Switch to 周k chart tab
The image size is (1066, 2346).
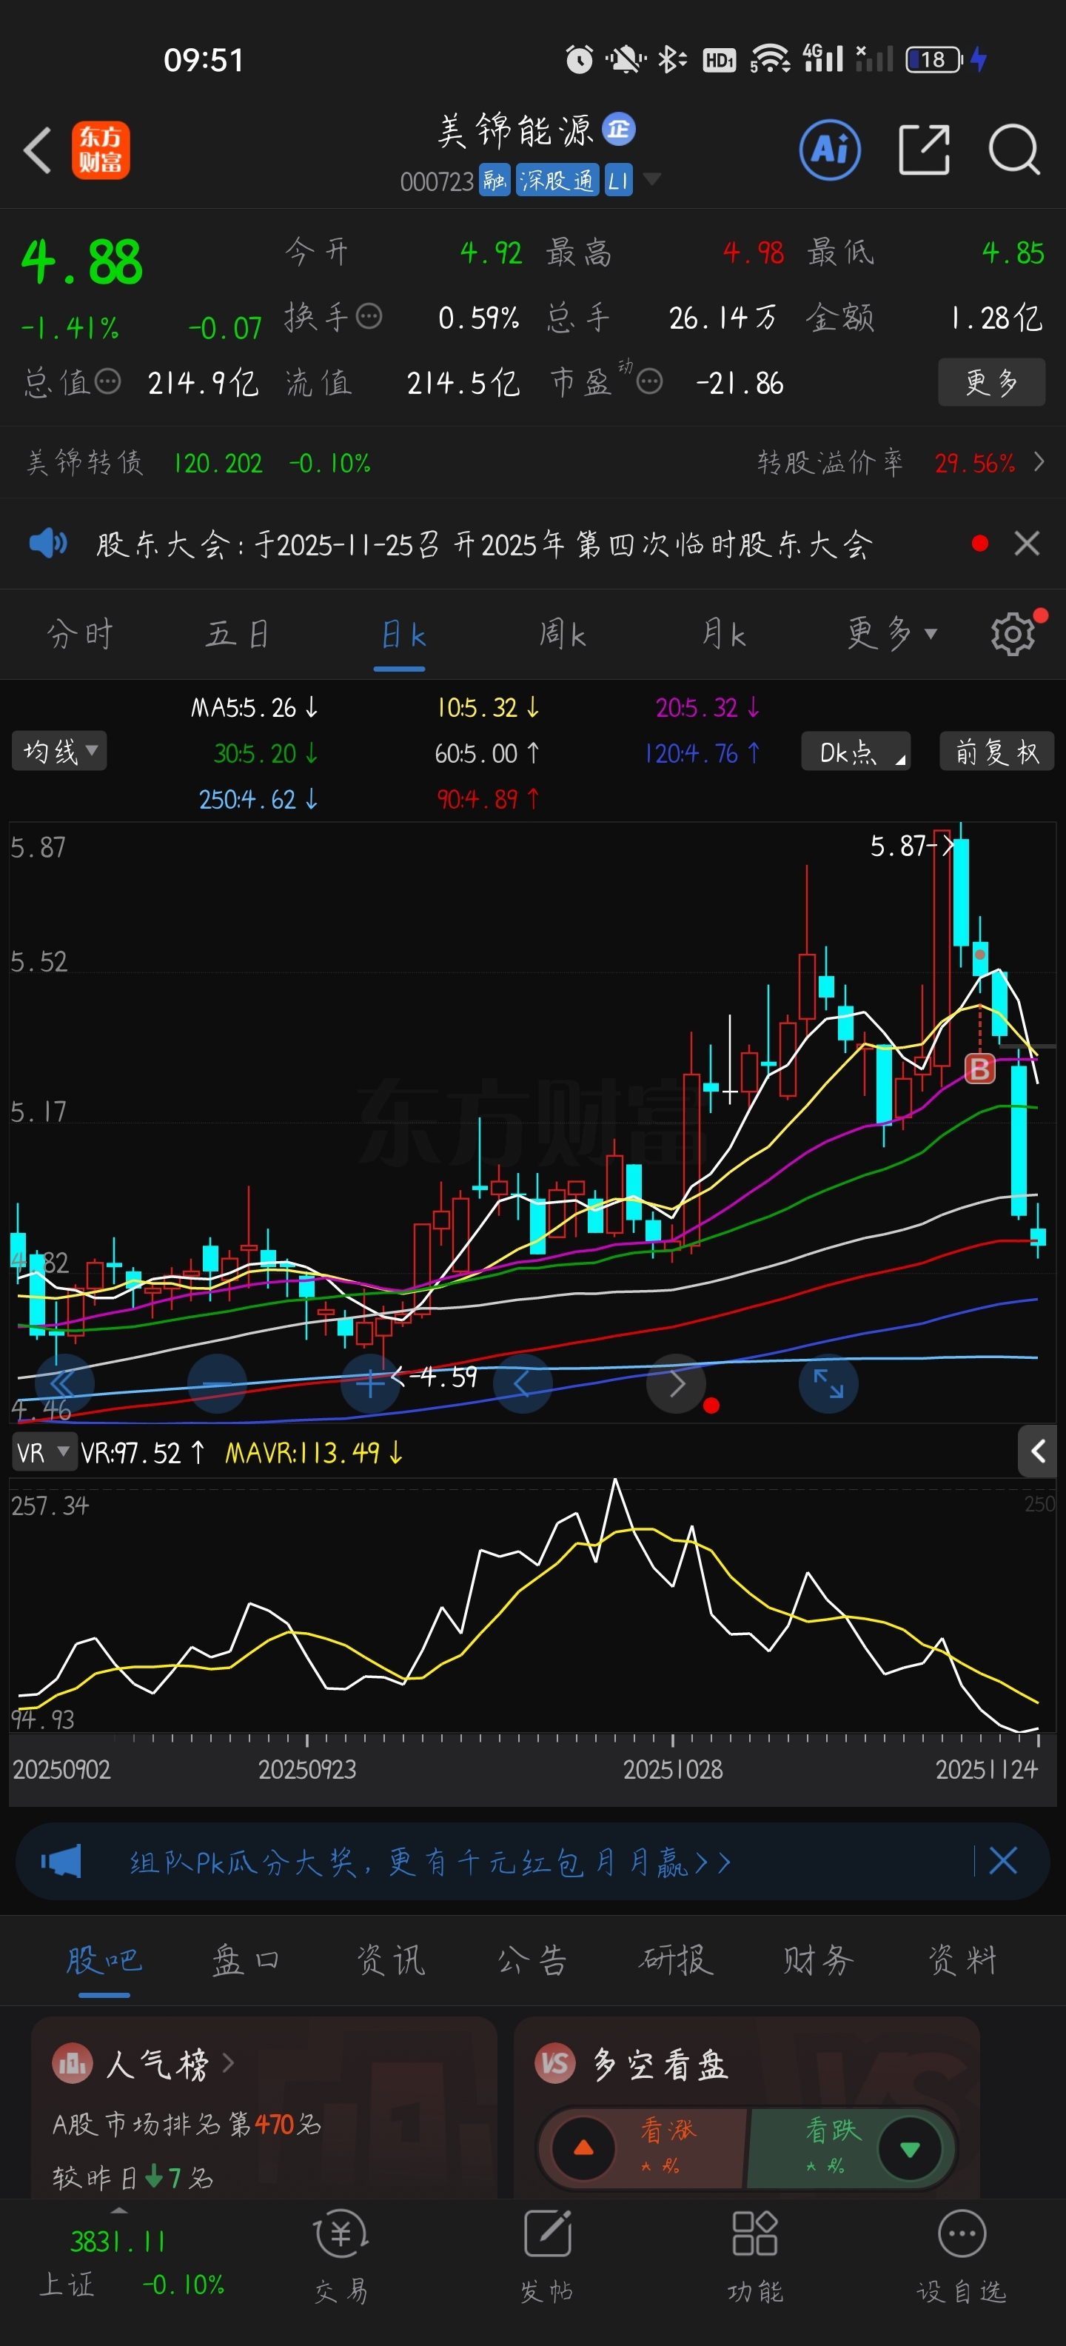[562, 633]
